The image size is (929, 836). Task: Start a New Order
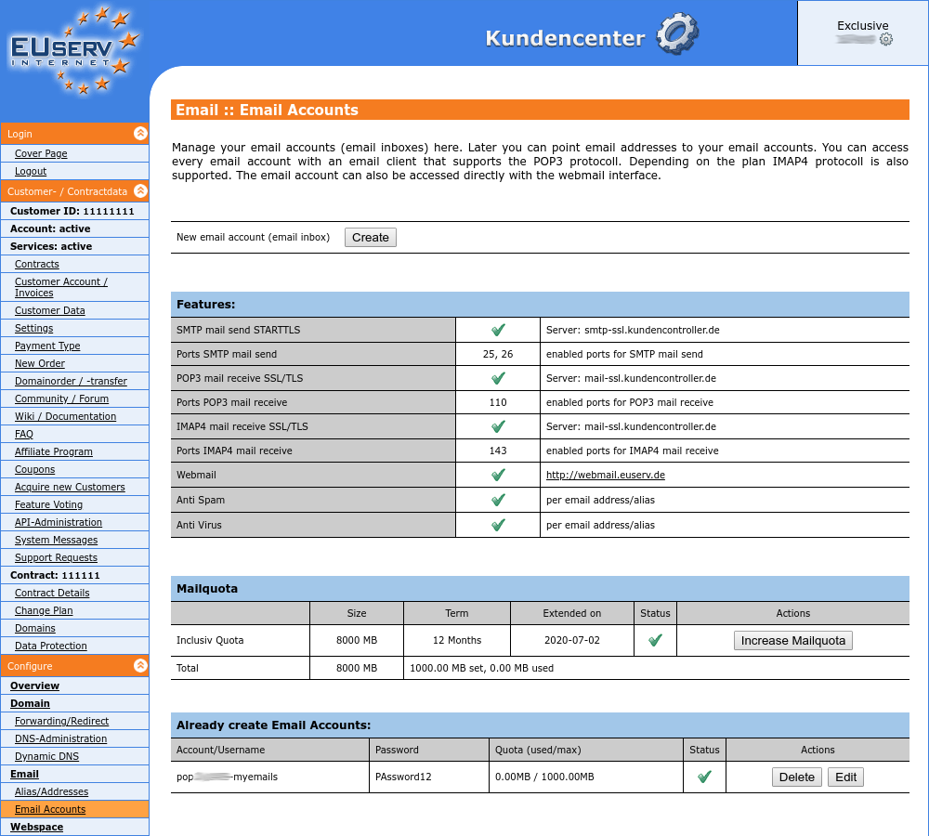point(40,363)
